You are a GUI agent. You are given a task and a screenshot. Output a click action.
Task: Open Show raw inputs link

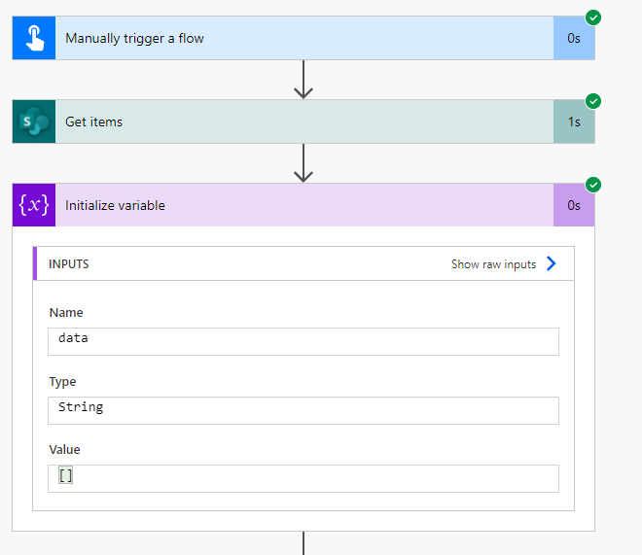pos(493,264)
